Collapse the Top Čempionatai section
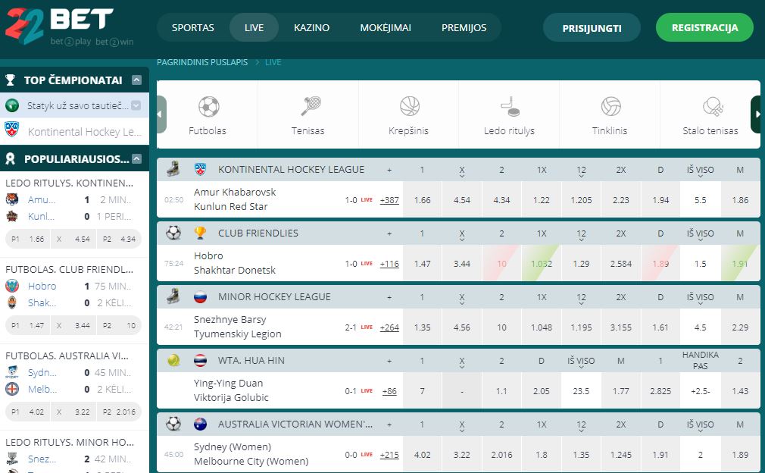 tap(136, 80)
